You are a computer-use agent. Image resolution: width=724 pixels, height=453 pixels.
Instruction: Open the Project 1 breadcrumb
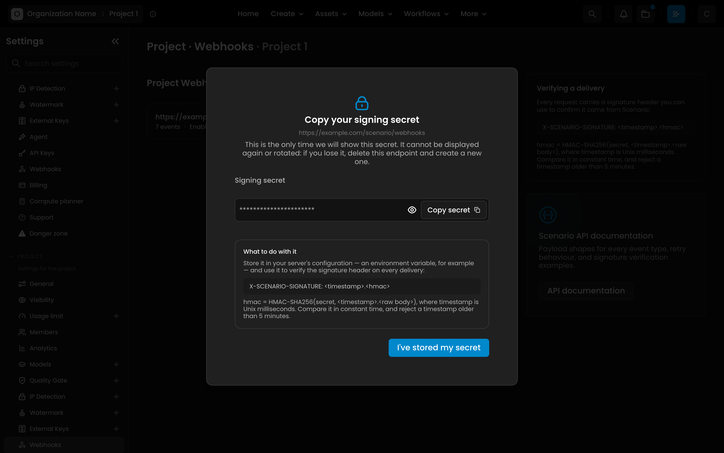click(124, 14)
